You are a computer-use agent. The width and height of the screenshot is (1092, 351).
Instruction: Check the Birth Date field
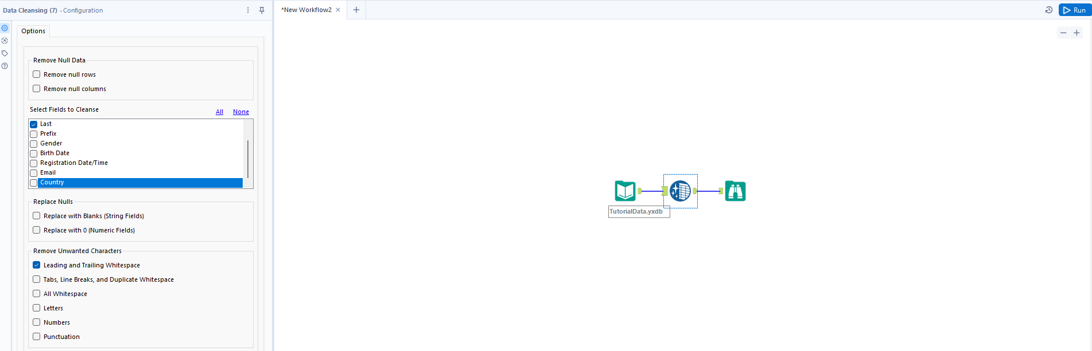pos(34,153)
